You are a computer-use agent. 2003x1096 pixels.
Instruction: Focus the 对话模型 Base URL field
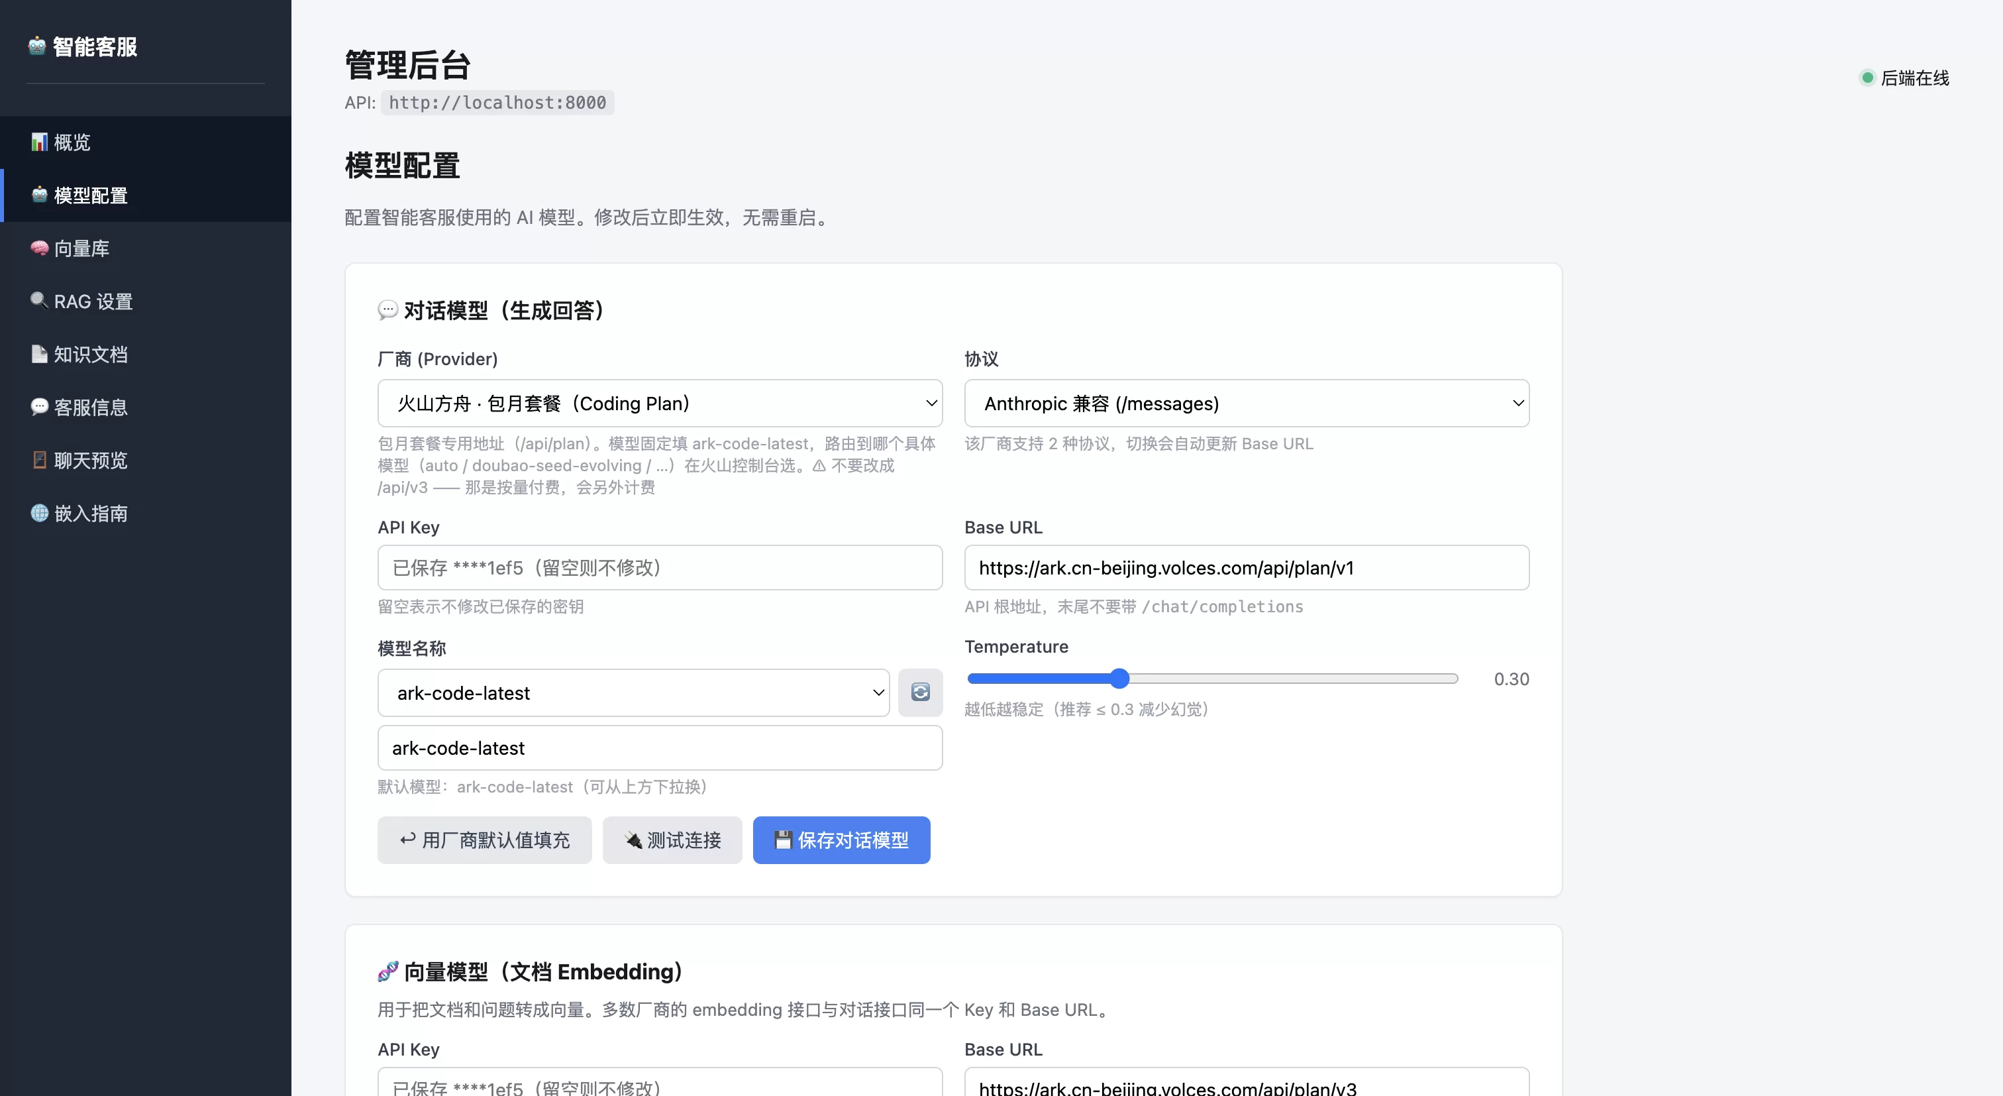click(x=1247, y=568)
